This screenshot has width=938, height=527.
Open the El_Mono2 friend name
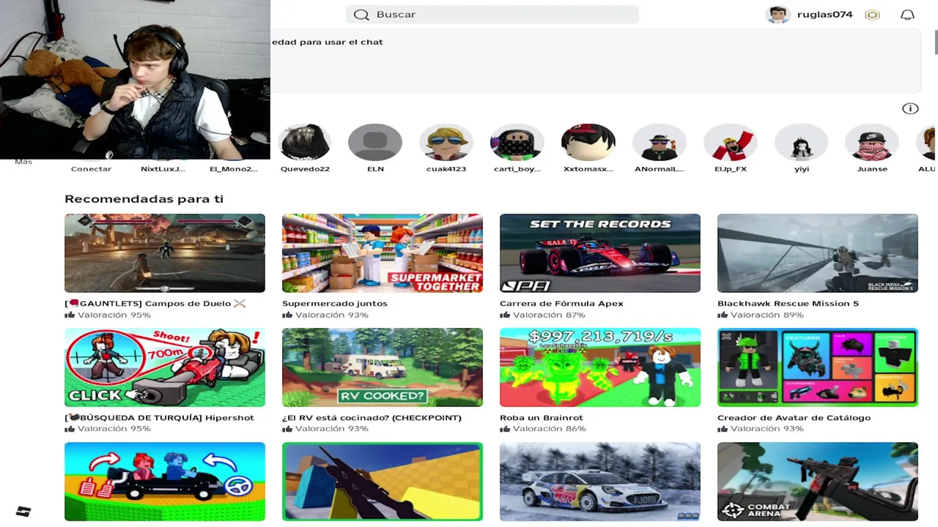click(234, 169)
